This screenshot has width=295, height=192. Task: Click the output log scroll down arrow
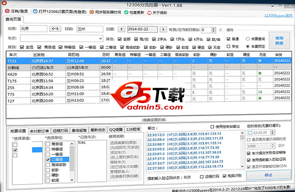pyautogui.click(x=242, y=166)
